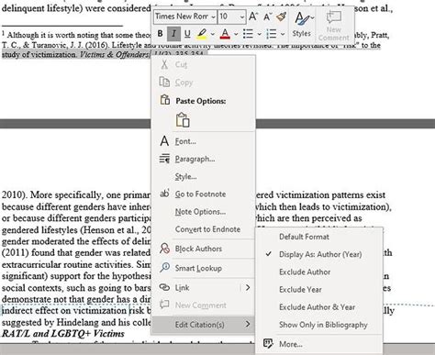Open the Styles gallery

pyautogui.click(x=303, y=24)
